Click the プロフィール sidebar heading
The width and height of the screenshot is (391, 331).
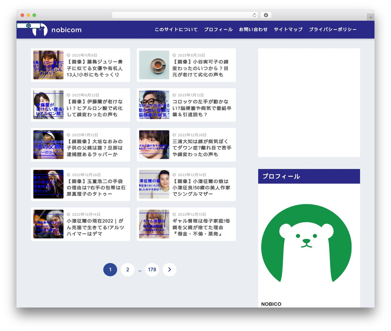pyautogui.click(x=309, y=176)
